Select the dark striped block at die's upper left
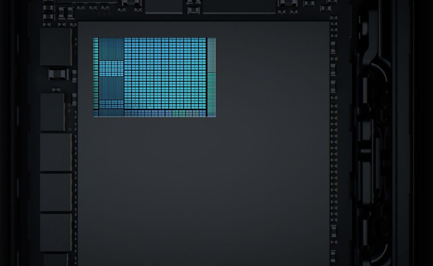The height and width of the screenshot is (266, 433). click(x=111, y=48)
